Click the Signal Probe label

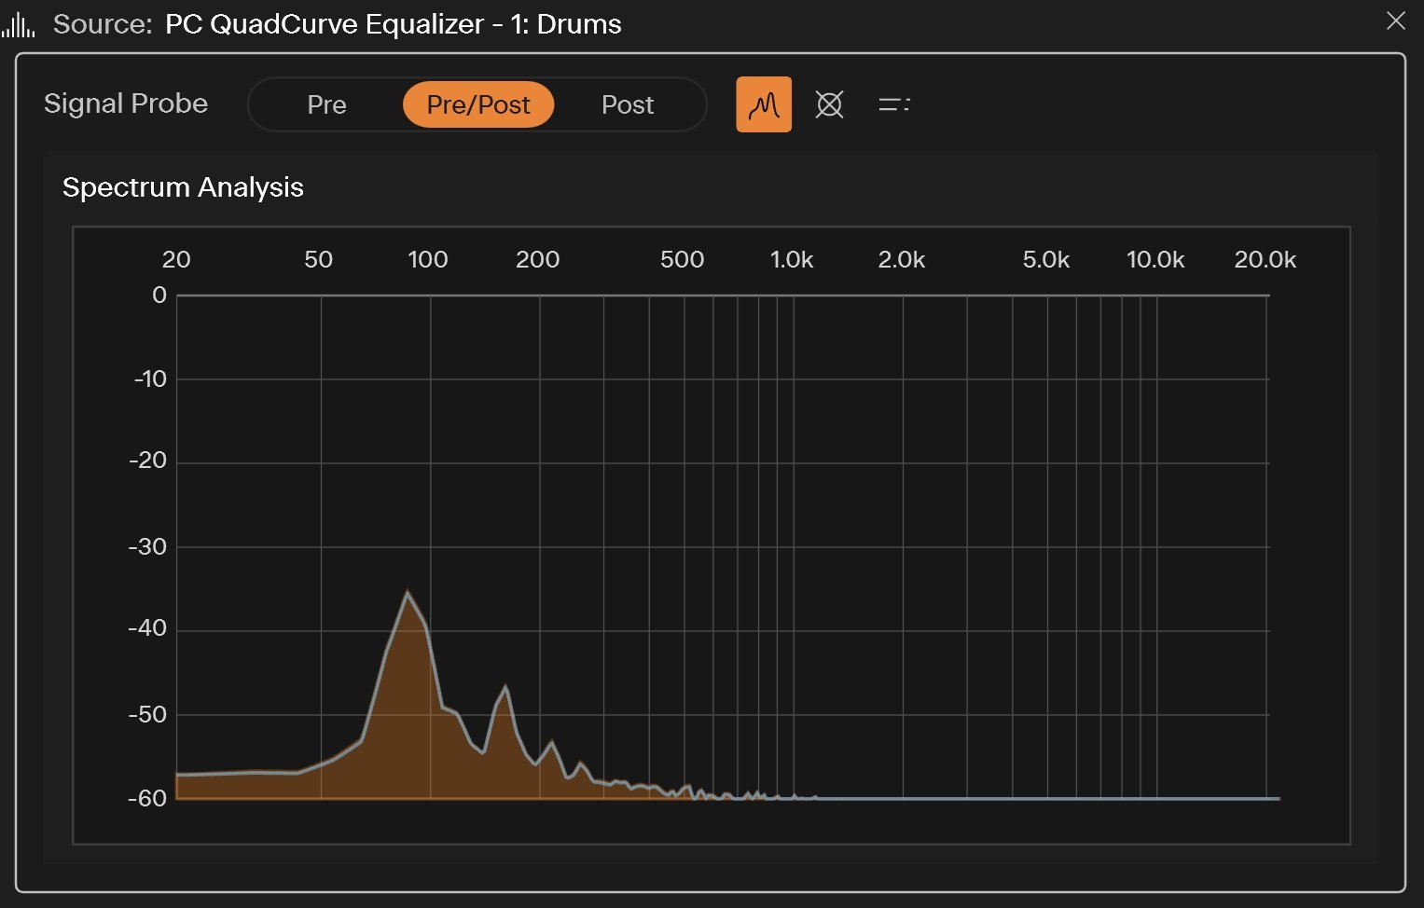pos(126,103)
